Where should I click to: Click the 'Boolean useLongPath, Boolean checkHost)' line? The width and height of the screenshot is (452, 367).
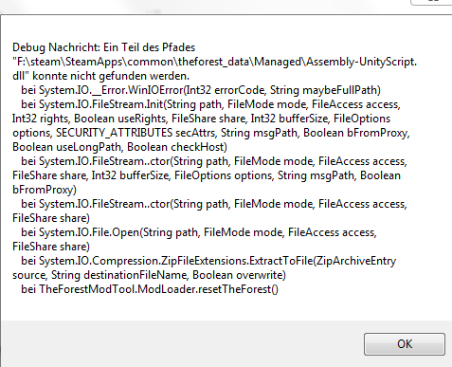coord(119,147)
